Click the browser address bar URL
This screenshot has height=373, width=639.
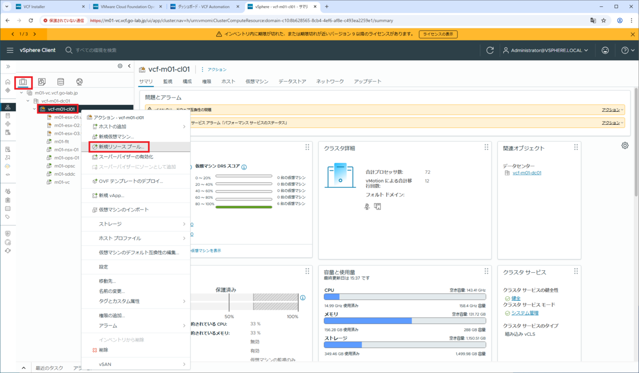pyautogui.click(x=240, y=20)
